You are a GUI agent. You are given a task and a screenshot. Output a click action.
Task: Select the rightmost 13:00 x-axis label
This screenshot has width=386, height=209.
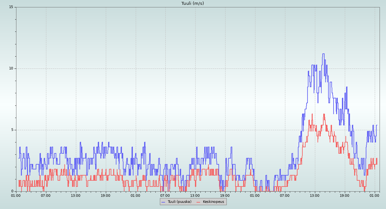tap(315, 195)
